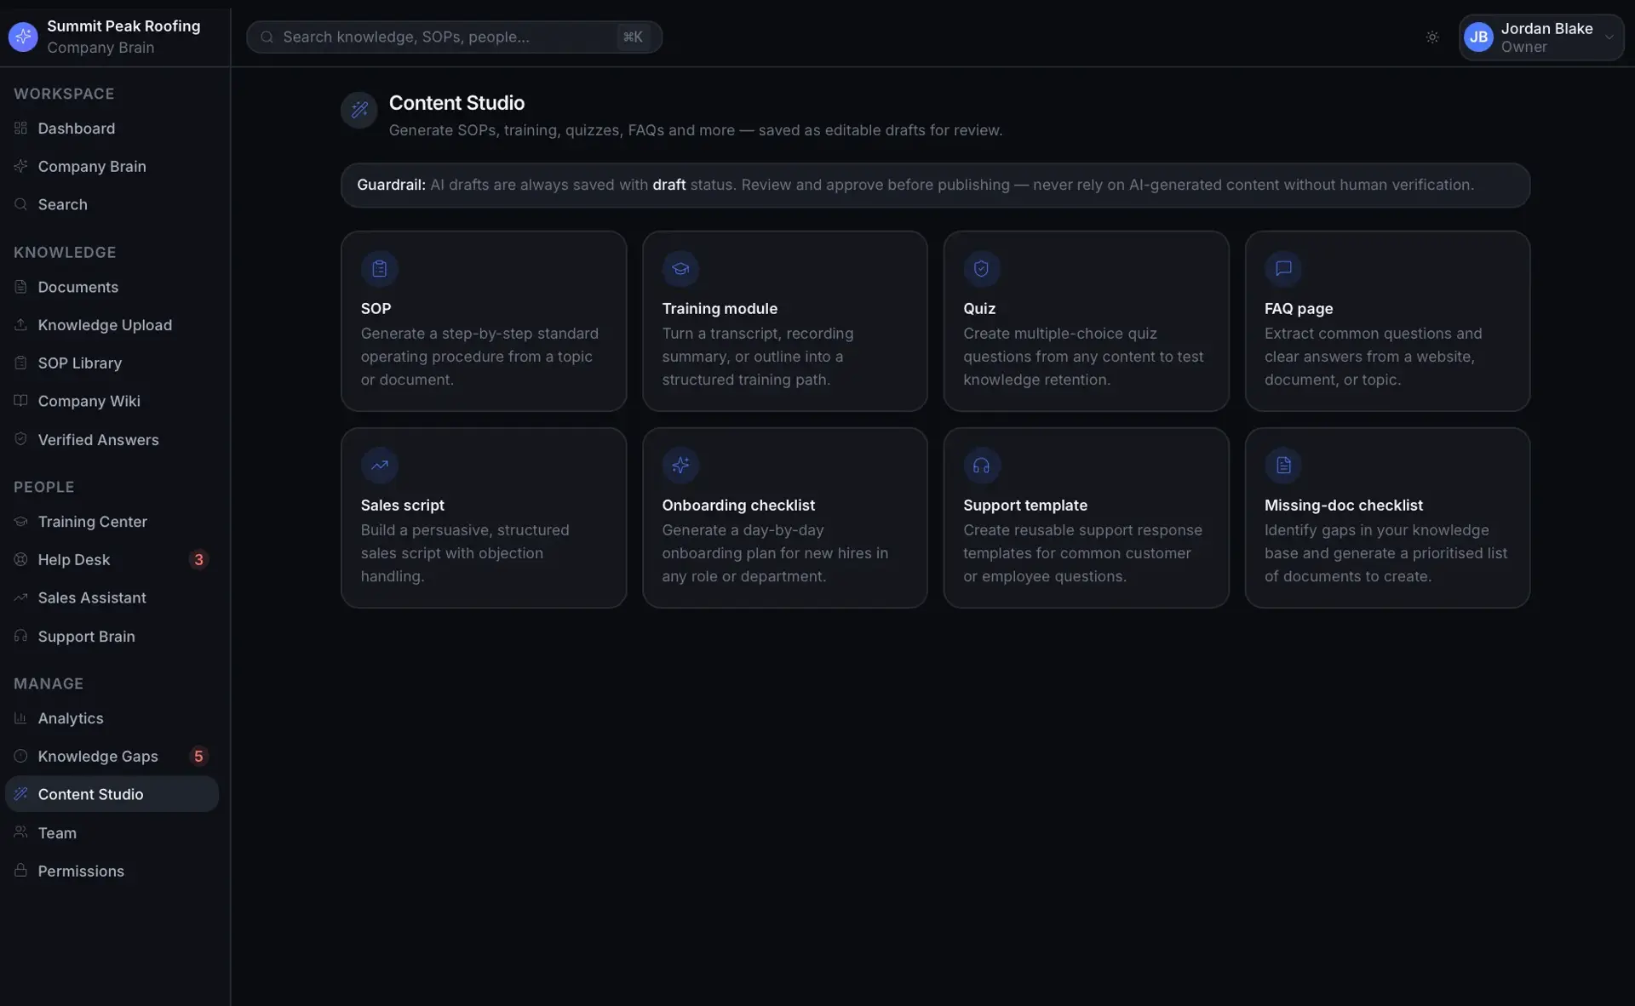This screenshot has height=1006, width=1635.
Task: Click the FAQ page chat bubble icon
Action: [1282, 269]
